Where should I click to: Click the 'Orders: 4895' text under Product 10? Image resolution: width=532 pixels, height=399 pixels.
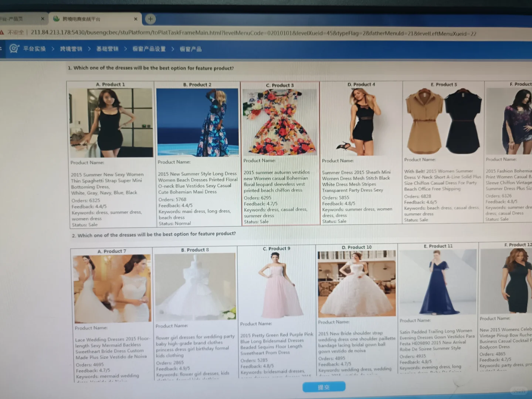tap(332, 358)
